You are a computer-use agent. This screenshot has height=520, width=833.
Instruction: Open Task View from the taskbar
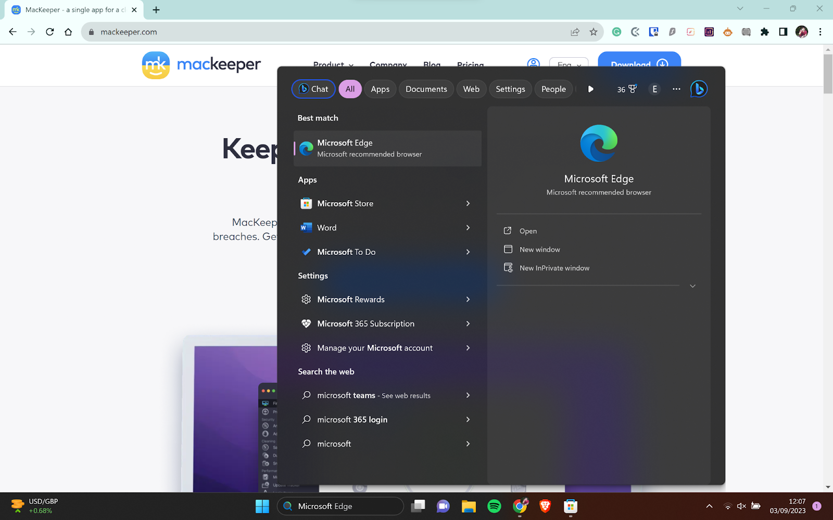[418, 506]
